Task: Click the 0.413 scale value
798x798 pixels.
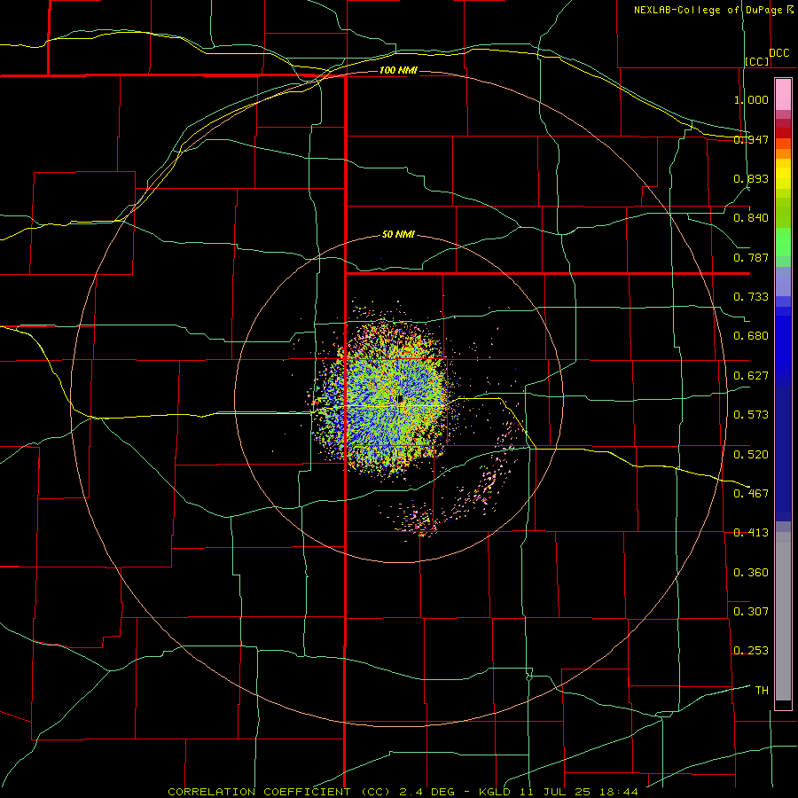Action: pos(751,533)
